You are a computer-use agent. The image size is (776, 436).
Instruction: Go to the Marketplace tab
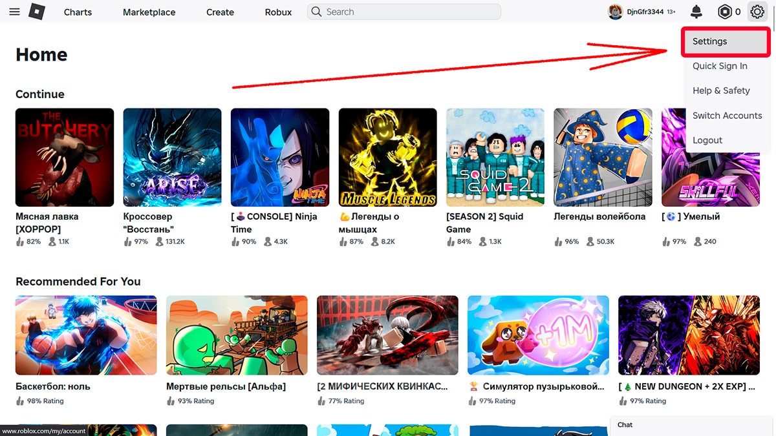coord(148,12)
